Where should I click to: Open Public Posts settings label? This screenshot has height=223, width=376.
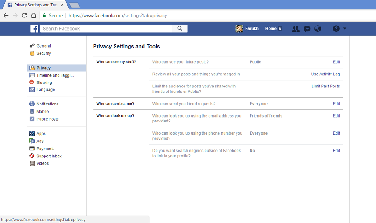(48, 119)
